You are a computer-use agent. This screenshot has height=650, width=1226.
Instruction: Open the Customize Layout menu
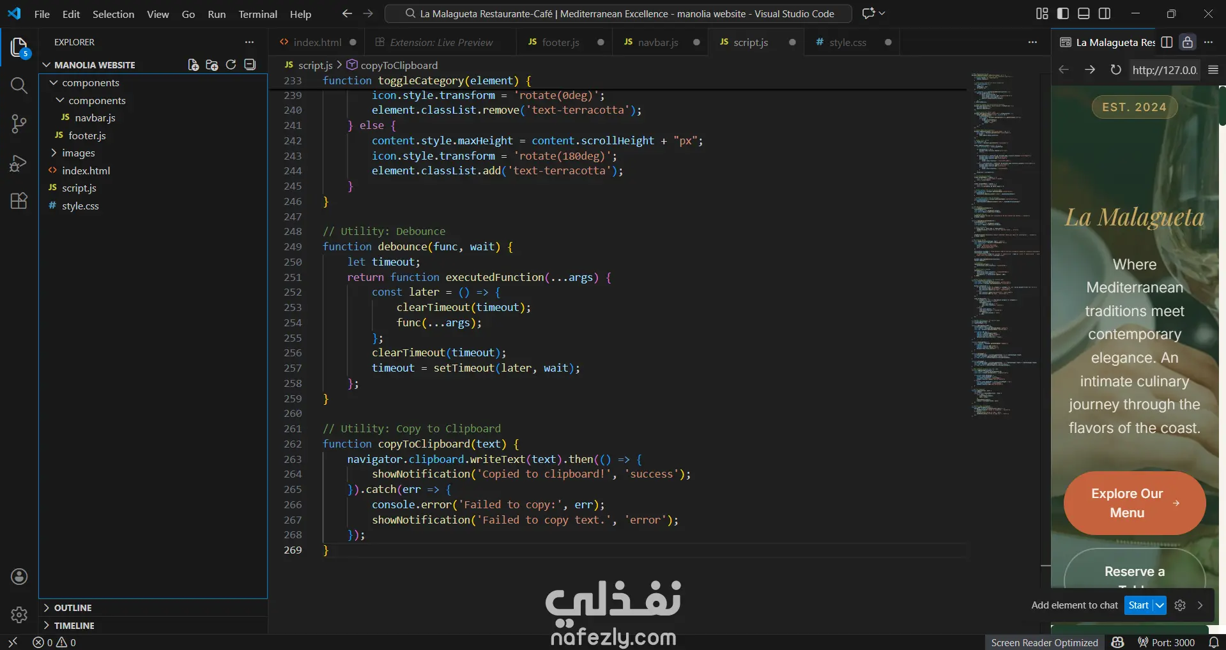click(x=1042, y=13)
